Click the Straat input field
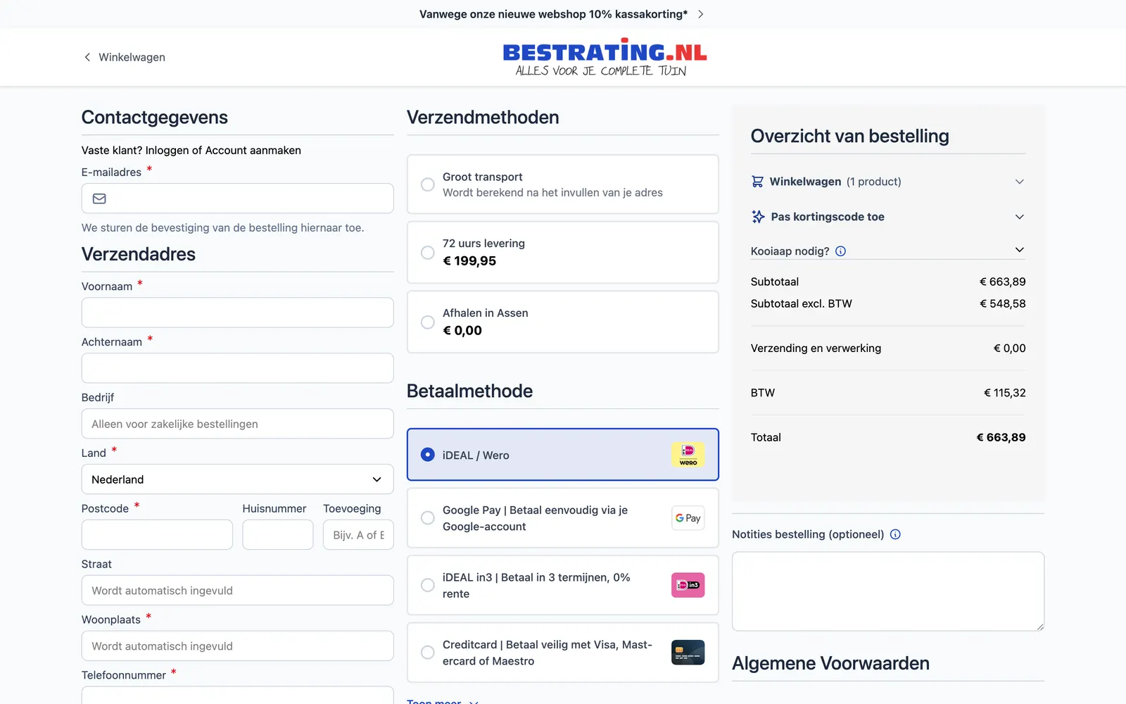The image size is (1126, 704). click(237, 591)
